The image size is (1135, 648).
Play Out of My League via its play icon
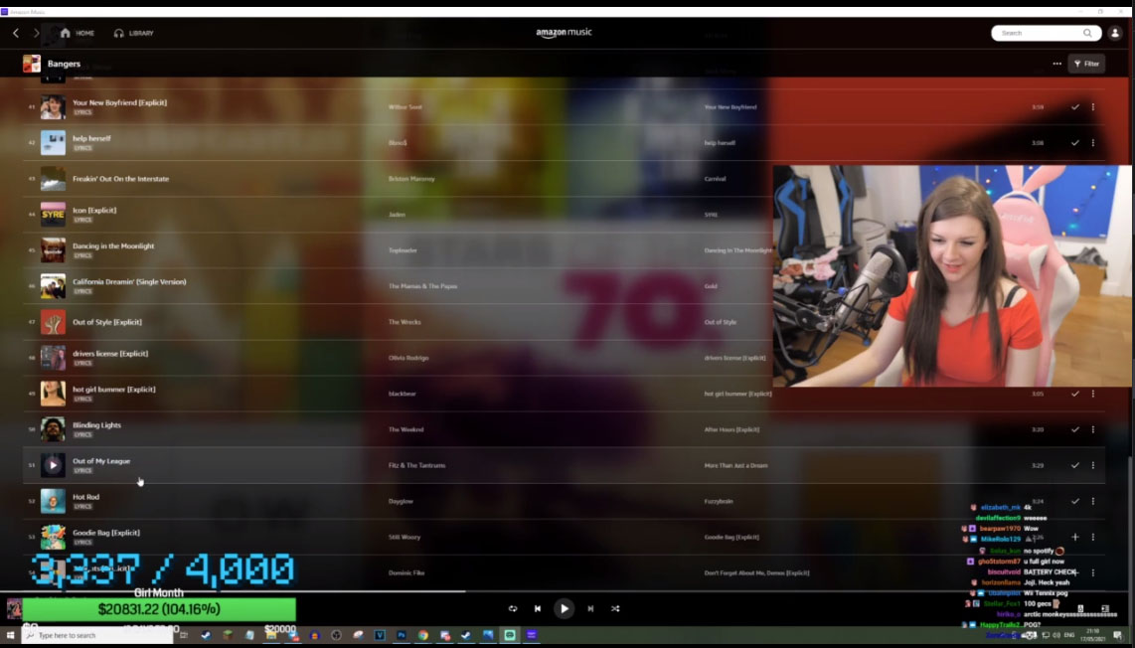click(53, 465)
